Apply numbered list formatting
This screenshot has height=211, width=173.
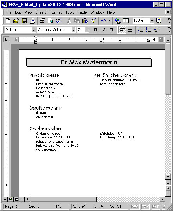click(x=140, y=30)
